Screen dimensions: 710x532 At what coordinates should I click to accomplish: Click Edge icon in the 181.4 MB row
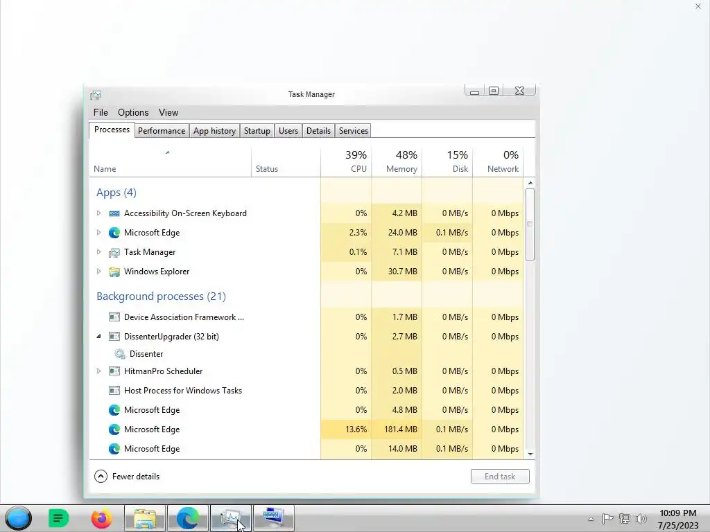point(114,429)
